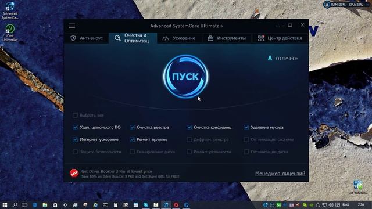The height and width of the screenshot is (209, 372).
Task: Open taskbar Search magnifier
Action: (x=15, y=205)
